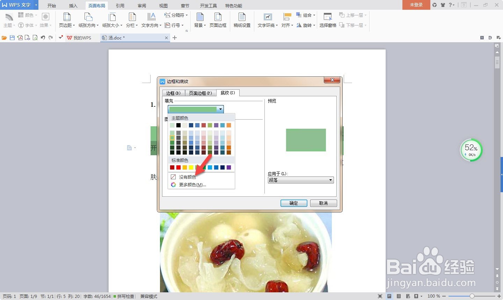Pick the black theme color swatch
Image resolution: width=503 pixels, height=300 pixels.
pos(178,125)
